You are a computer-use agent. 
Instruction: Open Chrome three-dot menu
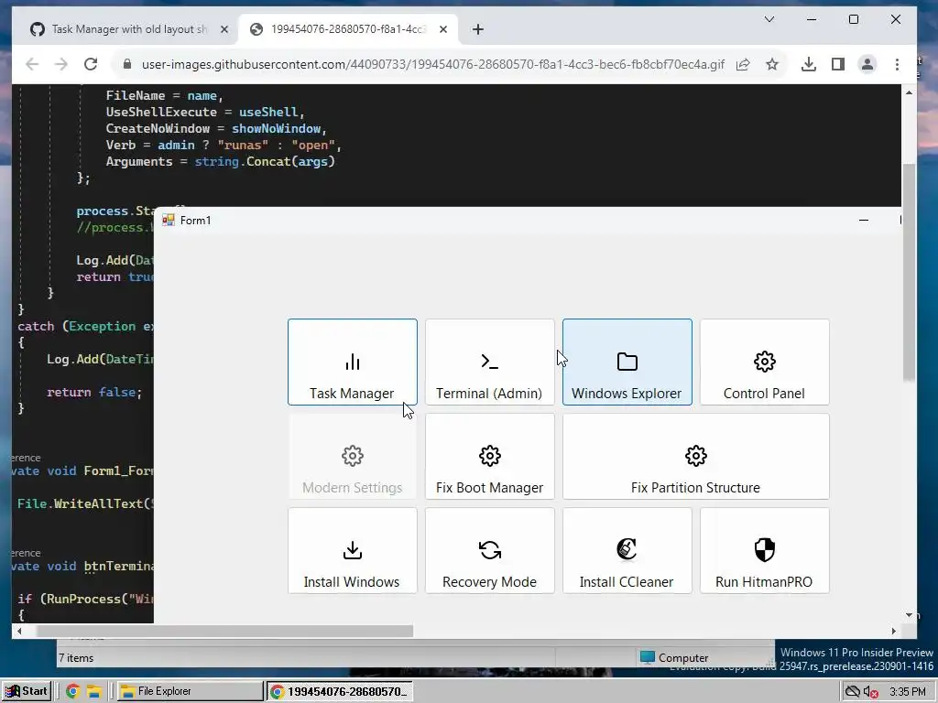[x=897, y=64]
